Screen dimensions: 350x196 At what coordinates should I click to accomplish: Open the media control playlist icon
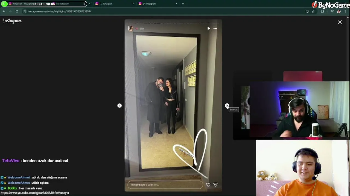(332, 11)
